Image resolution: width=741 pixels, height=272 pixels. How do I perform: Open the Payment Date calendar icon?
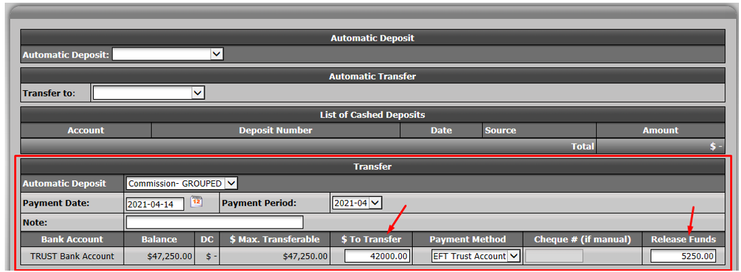coord(196,201)
